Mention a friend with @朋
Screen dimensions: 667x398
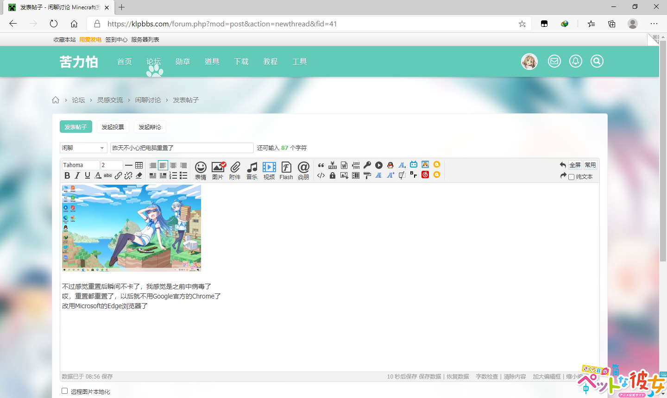pos(303,170)
